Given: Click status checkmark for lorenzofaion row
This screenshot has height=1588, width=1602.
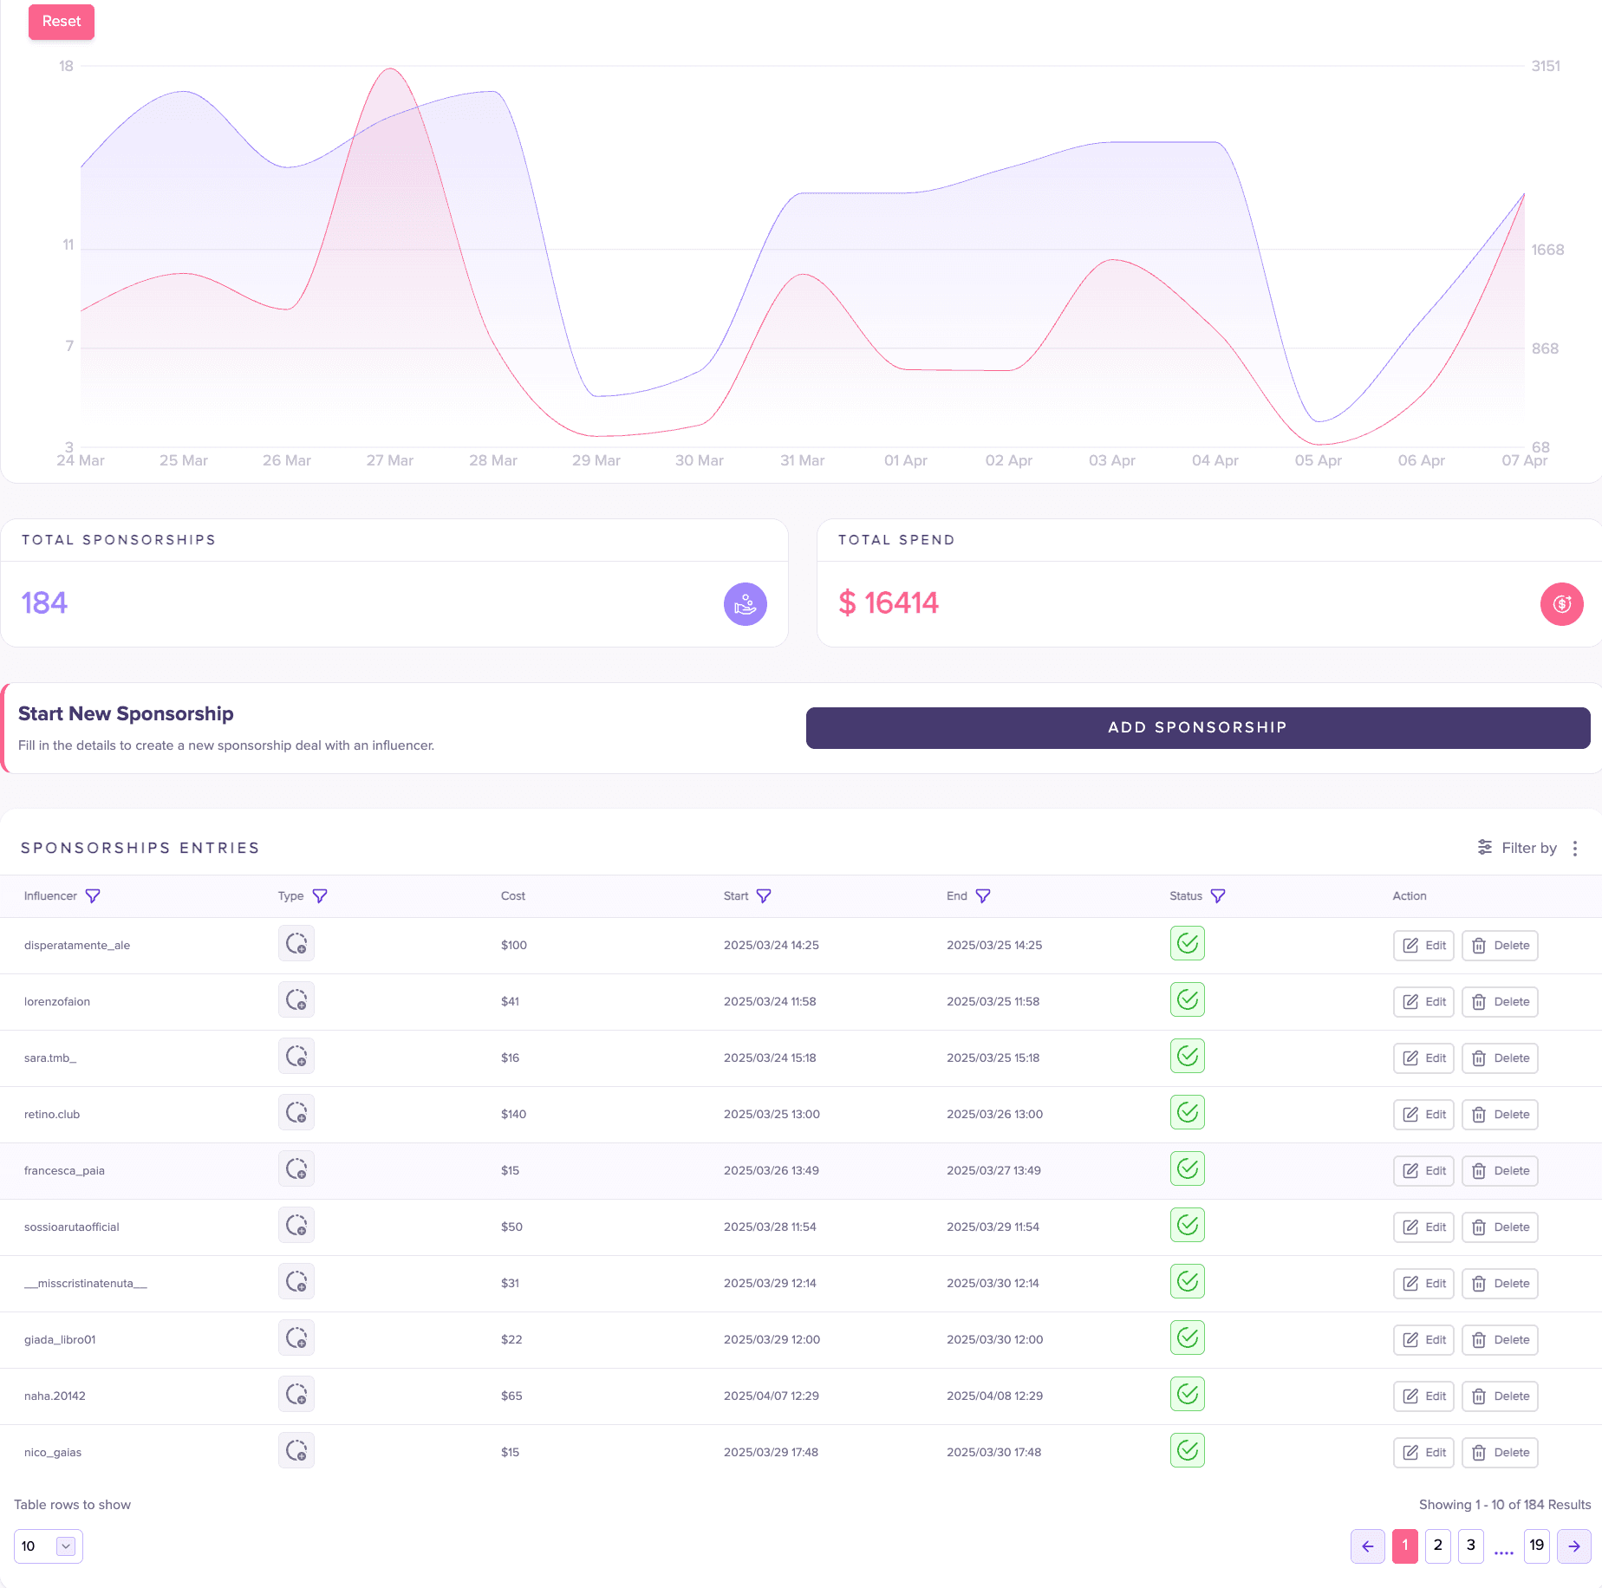Looking at the screenshot, I should click(x=1188, y=999).
